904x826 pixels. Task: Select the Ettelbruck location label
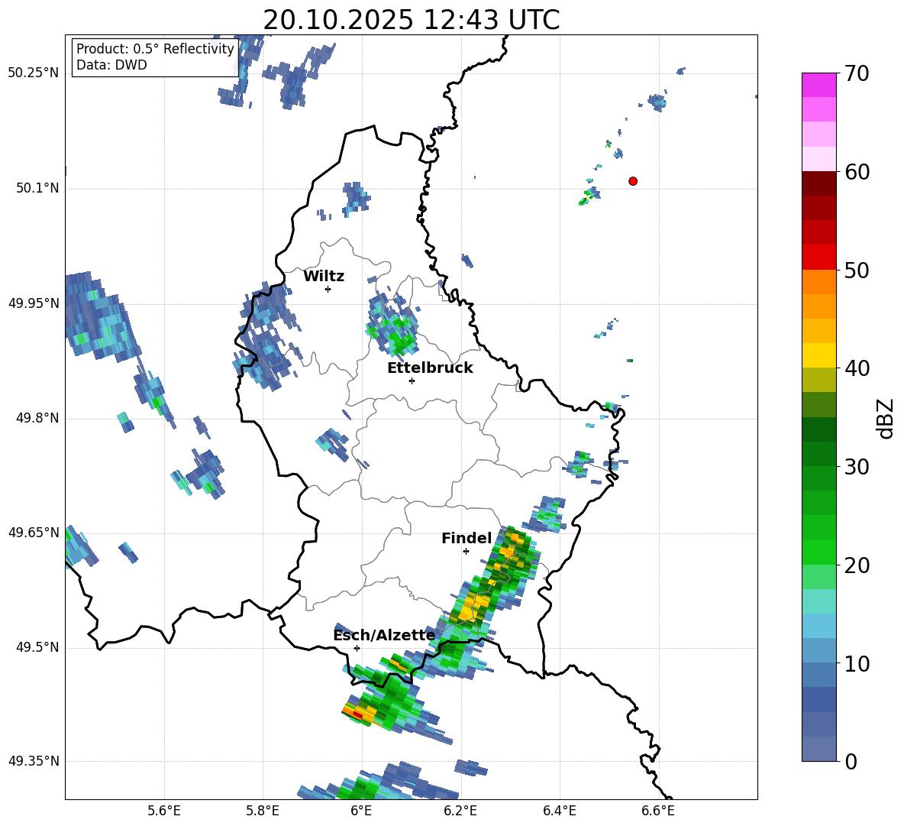430,368
